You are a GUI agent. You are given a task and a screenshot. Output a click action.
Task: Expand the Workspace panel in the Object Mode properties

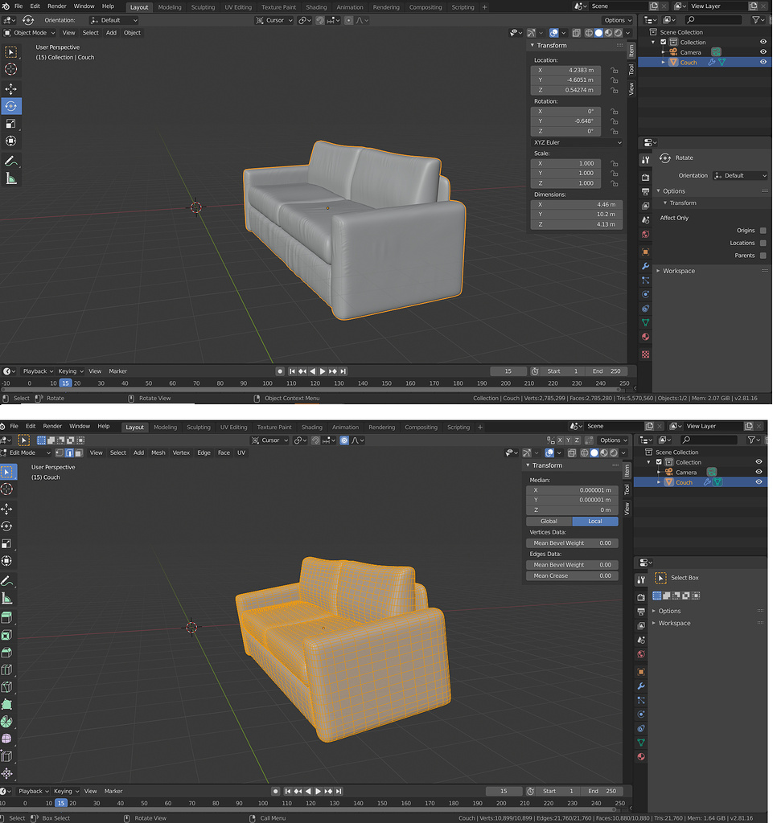click(x=658, y=271)
